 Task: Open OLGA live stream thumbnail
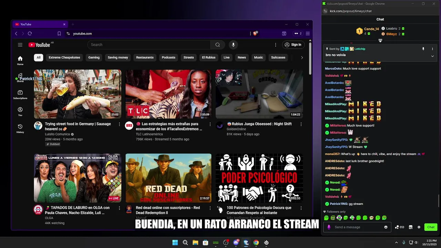(78, 178)
